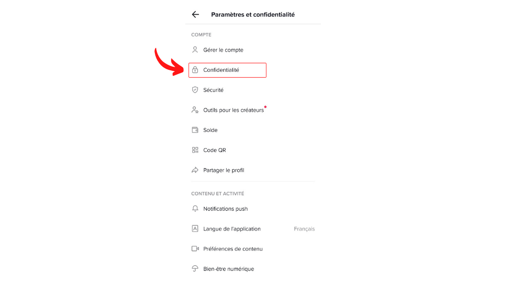This screenshot has height=283, width=506.
Task: Click the QR code icon
Action: (x=195, y=150)
